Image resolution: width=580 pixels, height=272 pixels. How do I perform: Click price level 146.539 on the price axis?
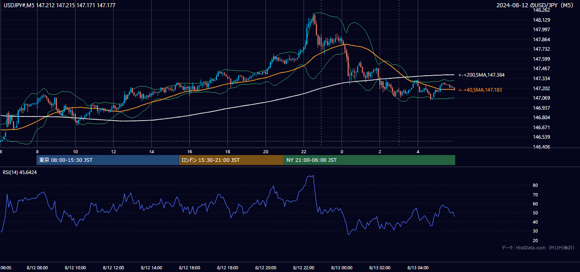(x=541, y=137)
